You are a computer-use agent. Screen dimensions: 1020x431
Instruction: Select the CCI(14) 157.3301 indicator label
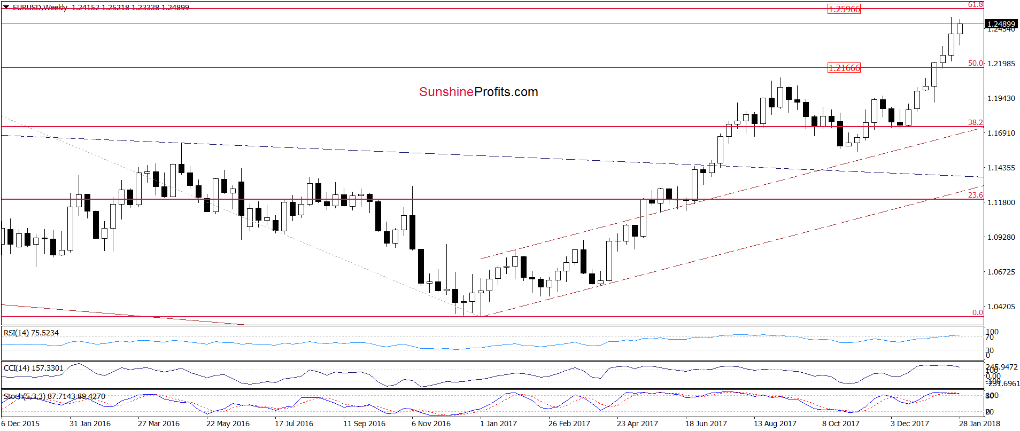coord(33,368)
